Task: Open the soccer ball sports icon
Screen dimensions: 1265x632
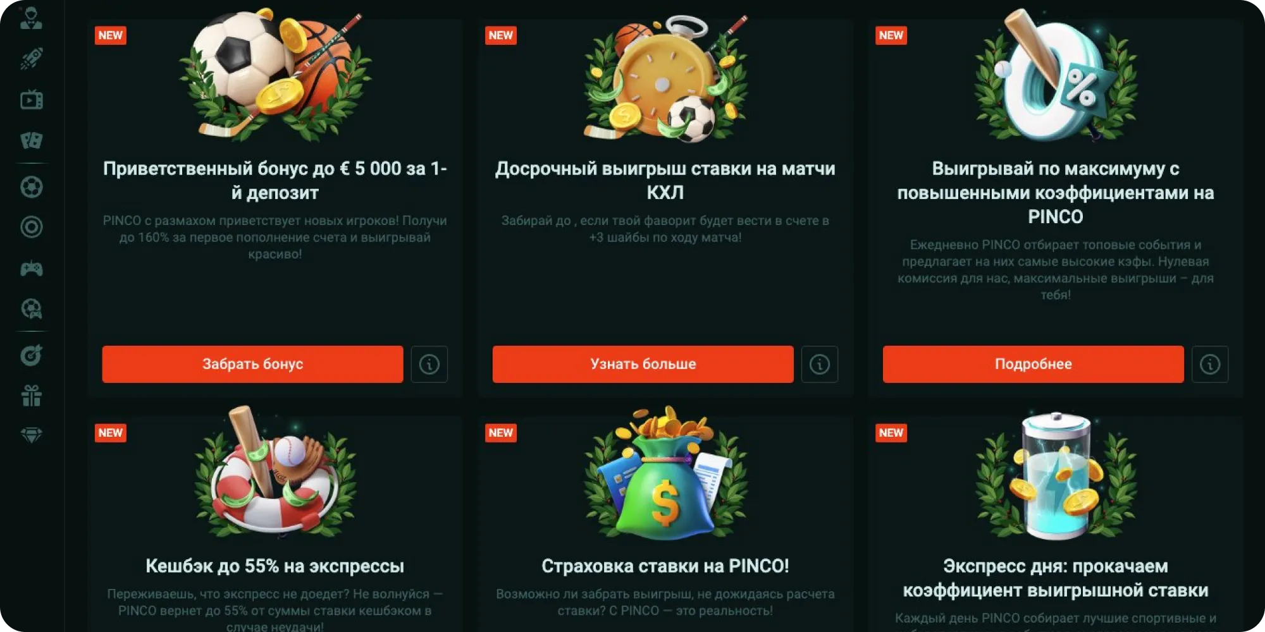Action: click(32, 187)
